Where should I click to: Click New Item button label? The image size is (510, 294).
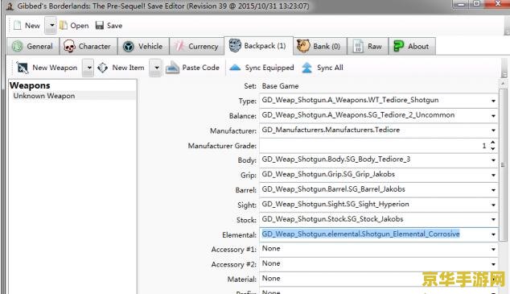pyautogui.click(x=128, y=68)
